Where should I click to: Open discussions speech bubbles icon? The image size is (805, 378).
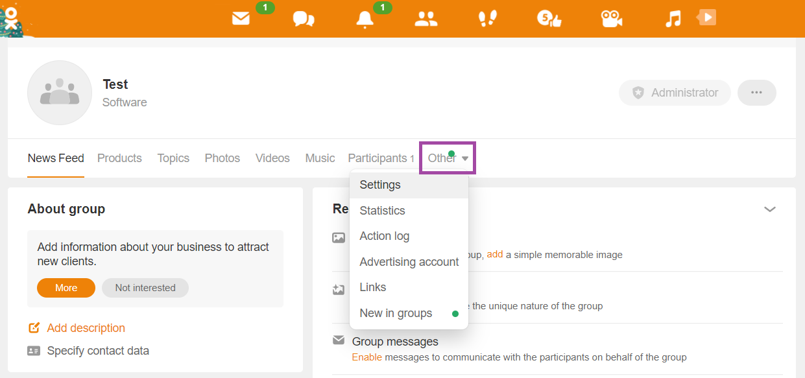pos(304,19)
